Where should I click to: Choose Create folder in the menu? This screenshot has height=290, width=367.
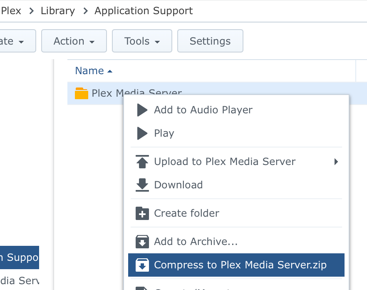tap(236, 213)
